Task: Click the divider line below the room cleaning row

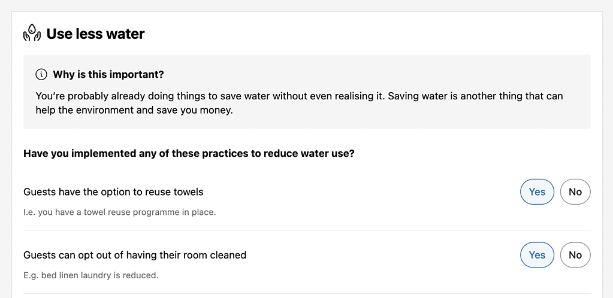Action: pyautogui.click(x=307, y=293)
